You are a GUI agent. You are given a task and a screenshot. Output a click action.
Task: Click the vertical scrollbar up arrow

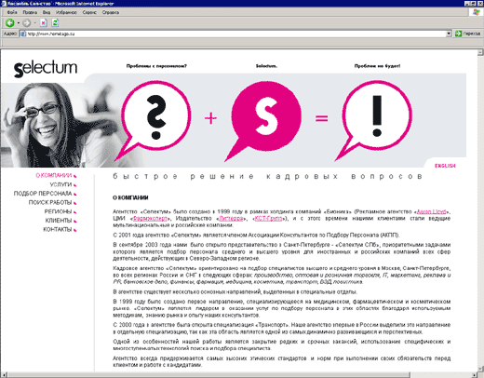(480, 52)
